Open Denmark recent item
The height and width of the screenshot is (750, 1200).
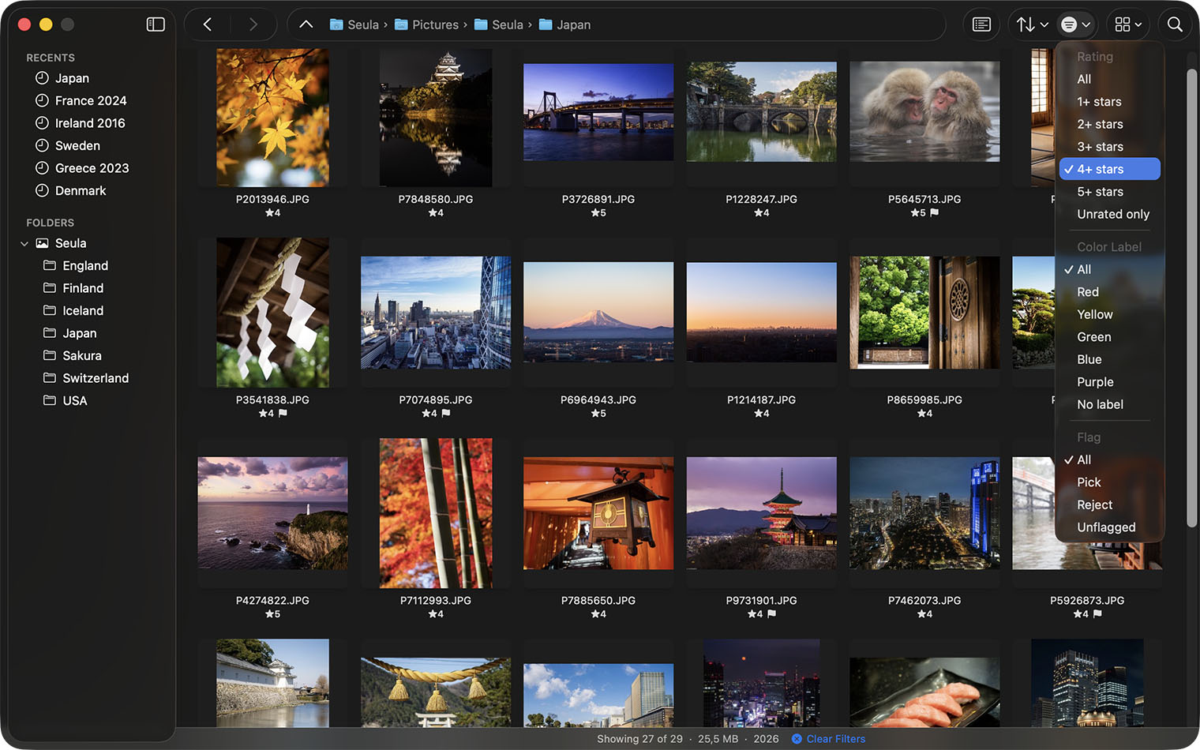(x=81, y=190)
